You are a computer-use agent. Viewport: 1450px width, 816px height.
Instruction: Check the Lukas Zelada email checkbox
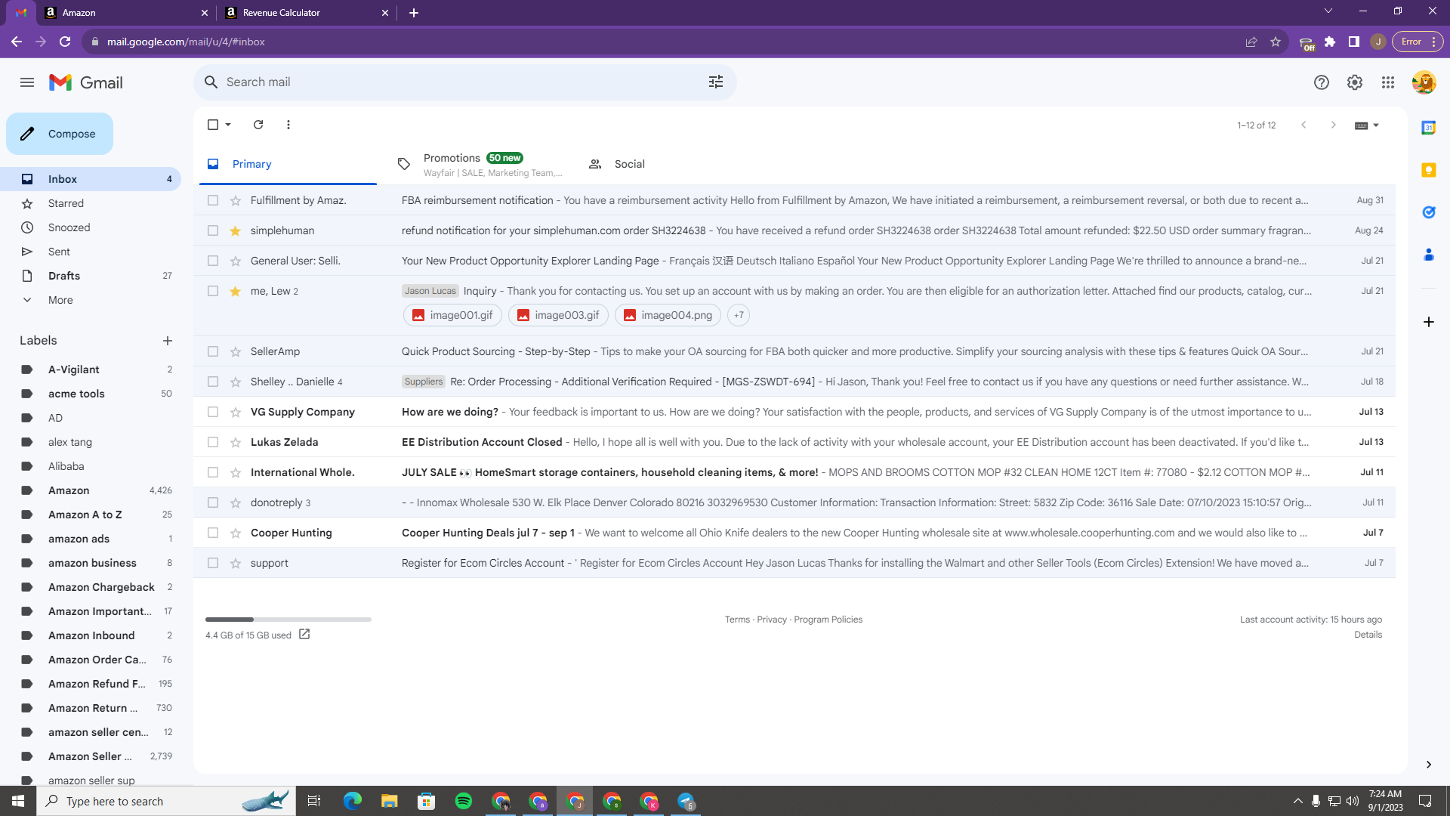[213, 442]
